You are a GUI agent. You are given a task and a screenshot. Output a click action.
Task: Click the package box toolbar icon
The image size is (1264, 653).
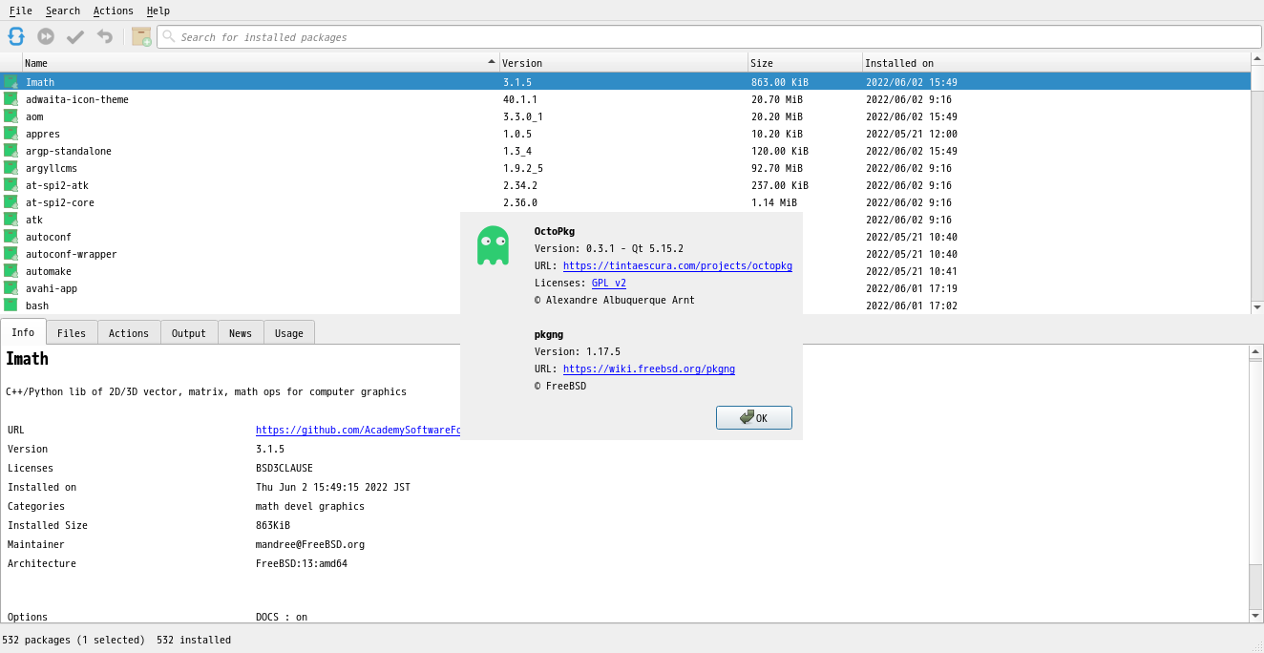(141, 36)
